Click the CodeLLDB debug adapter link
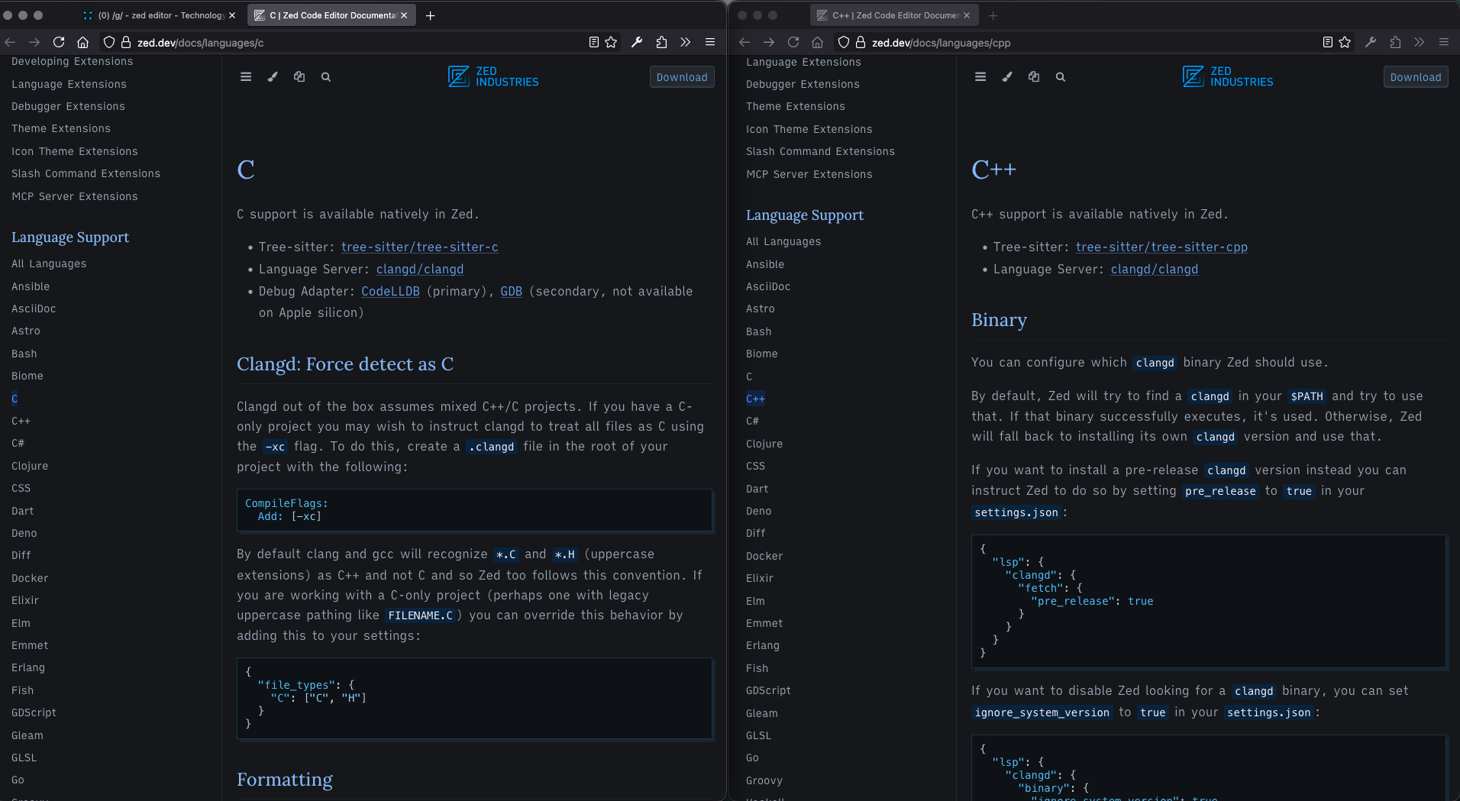1460x801 pixels. coord(390,292)
